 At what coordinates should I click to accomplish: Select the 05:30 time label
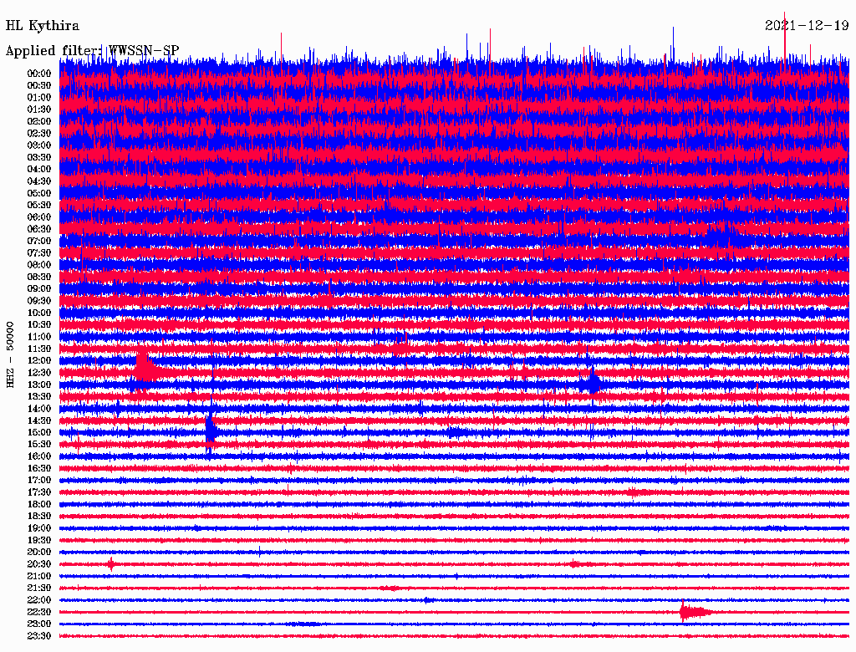(x=39, y=205)
